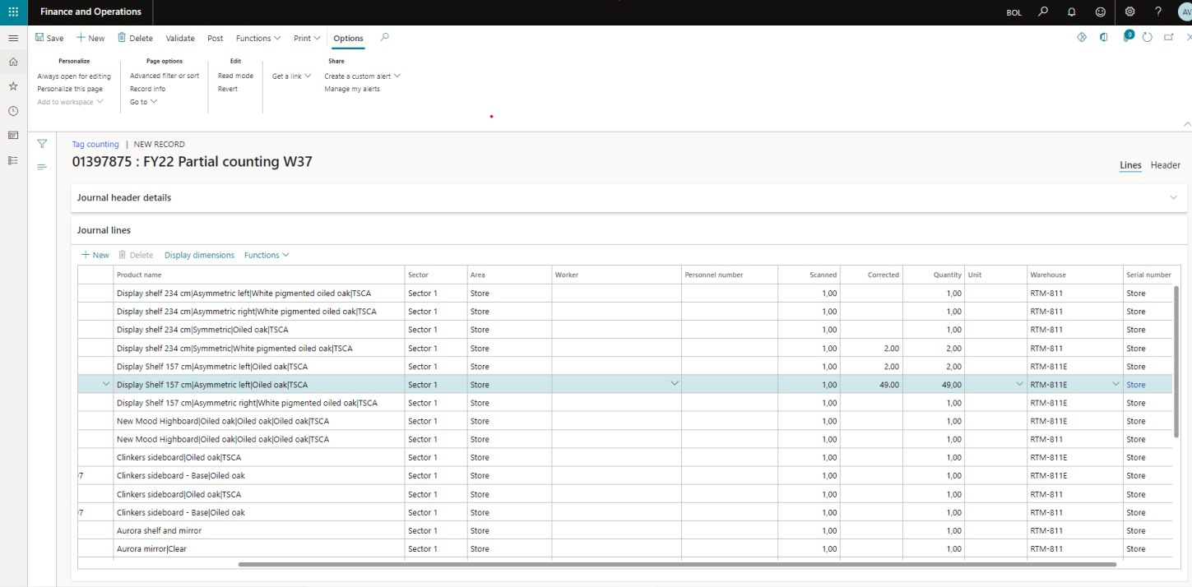Open the Help question mark icon
1192x587 pixels.
pyautogui.click(x=1158, y=12)
